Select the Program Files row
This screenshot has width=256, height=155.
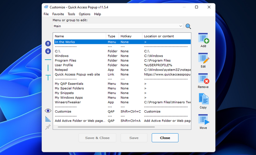click(x=123, y=60)
